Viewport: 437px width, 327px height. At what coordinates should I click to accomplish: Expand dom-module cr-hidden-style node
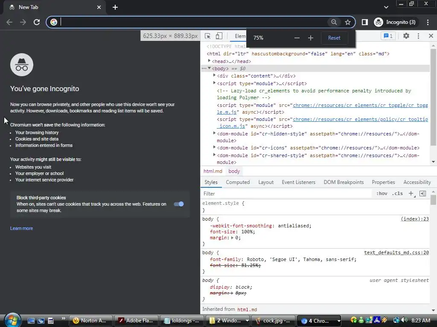[214, 133]
